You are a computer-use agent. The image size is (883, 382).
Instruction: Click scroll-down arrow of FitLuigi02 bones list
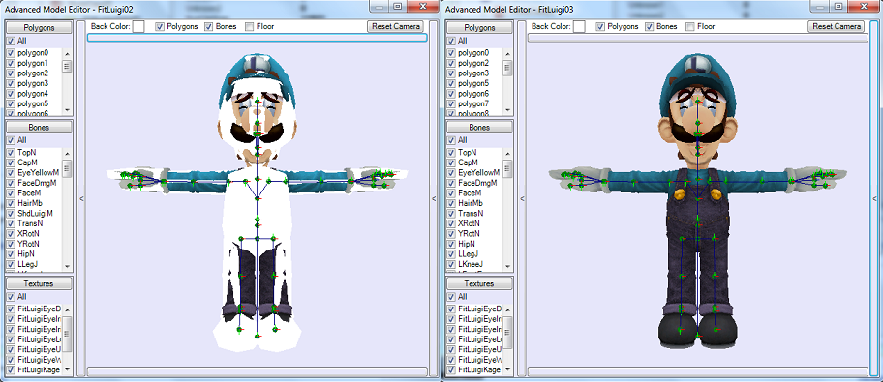(x=67, y=266)
